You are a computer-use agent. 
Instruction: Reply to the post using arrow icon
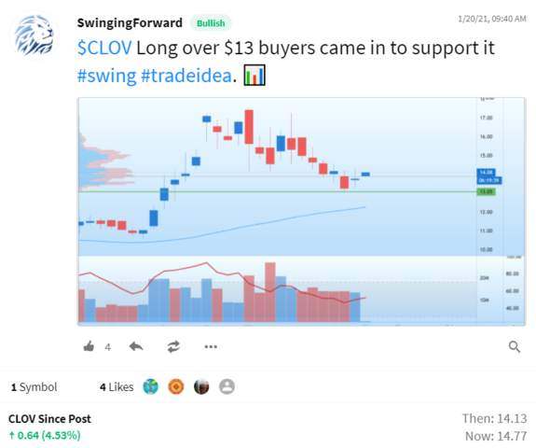click(136, 346)
